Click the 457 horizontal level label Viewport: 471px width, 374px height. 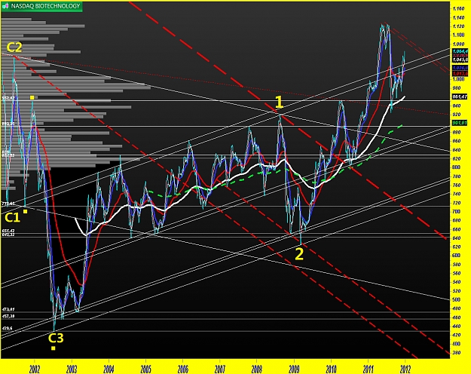click(8, 316)
